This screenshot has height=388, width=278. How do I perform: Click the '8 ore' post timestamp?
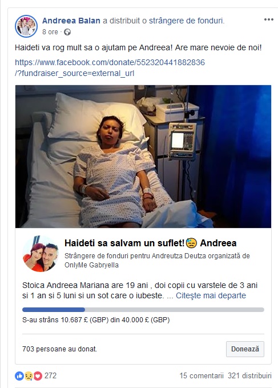click(x=50, y=32)
